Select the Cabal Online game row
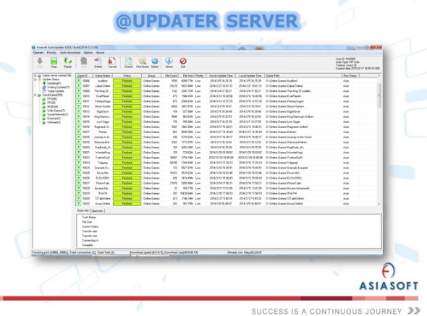The height and width of the screenshot is (316, 427). click(x=227, y=86)
